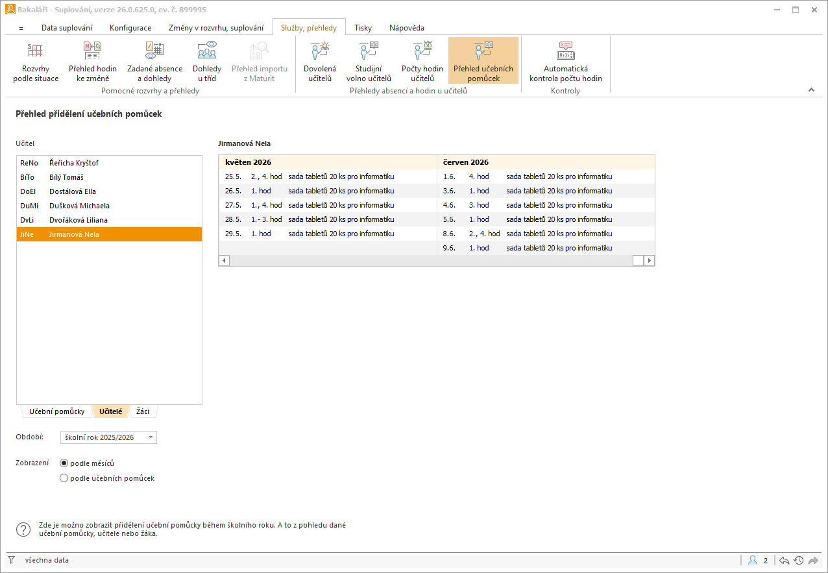Click the 5.6. row in červen
Image resolution: width=828 pixels, height=573 pixels.
click(x=546, y=219)
